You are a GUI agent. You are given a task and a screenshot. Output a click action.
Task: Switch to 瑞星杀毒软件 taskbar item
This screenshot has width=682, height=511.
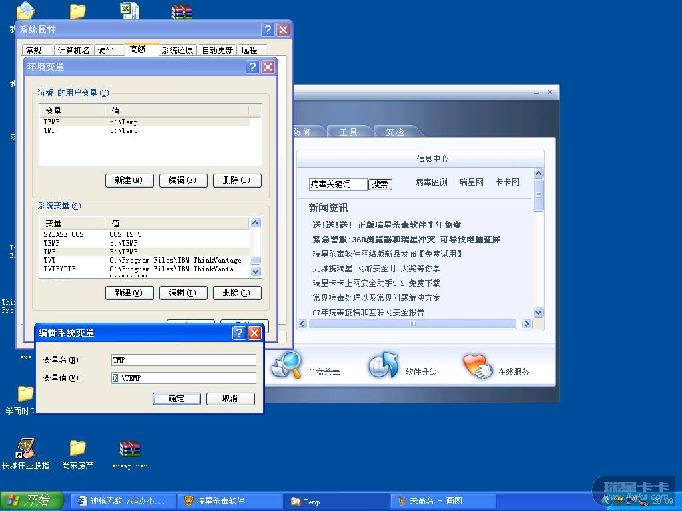point(230,501)
